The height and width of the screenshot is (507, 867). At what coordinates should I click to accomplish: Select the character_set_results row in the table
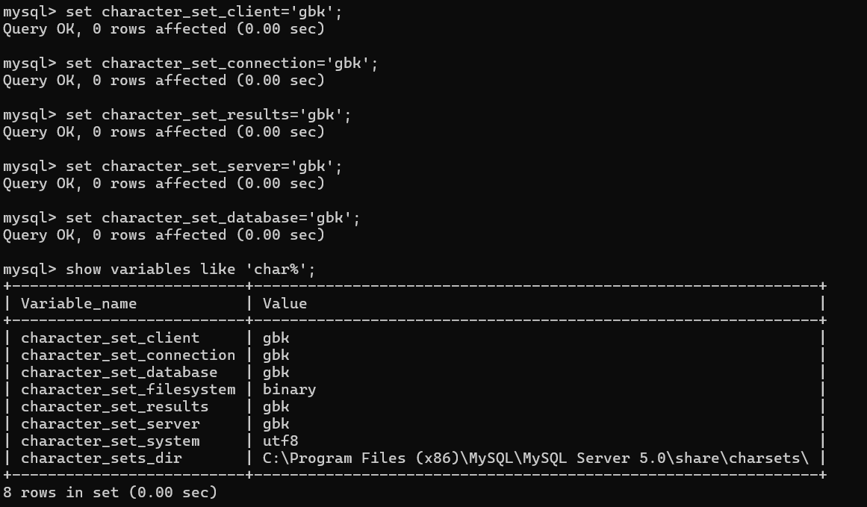(x=114, y=407)
